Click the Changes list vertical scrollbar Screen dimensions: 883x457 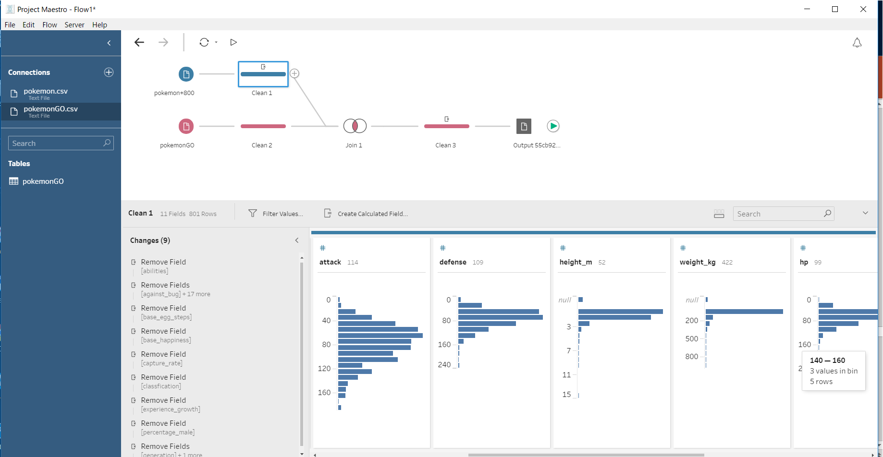[302, 354]
